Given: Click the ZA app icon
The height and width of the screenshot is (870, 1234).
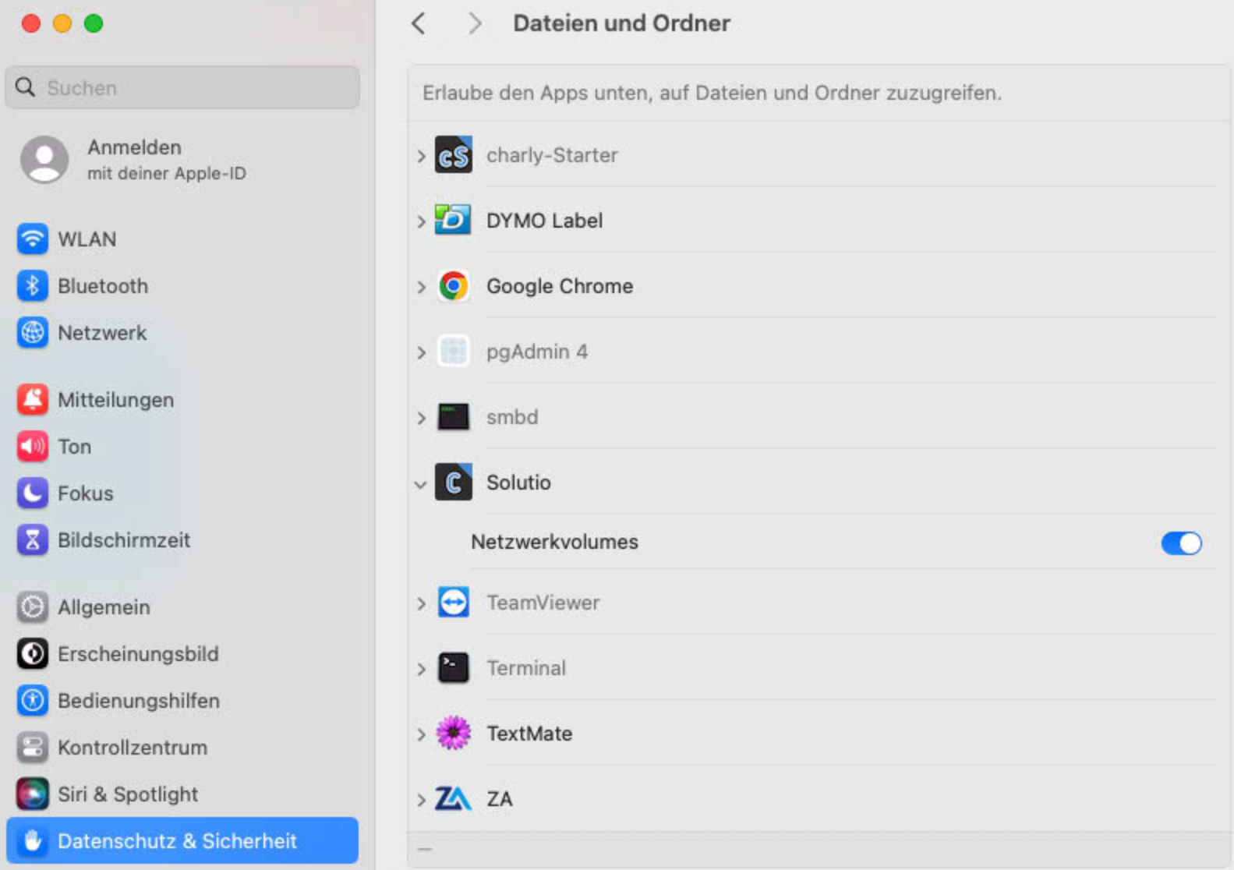Looking at the screenshot, I should click(453, 798).
